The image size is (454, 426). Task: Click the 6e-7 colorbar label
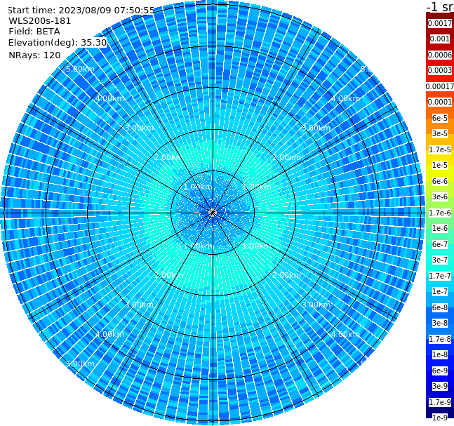(440, 244)
